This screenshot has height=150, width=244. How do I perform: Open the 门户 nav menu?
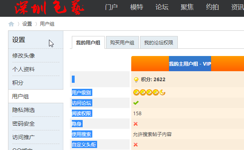click(111, 7)
